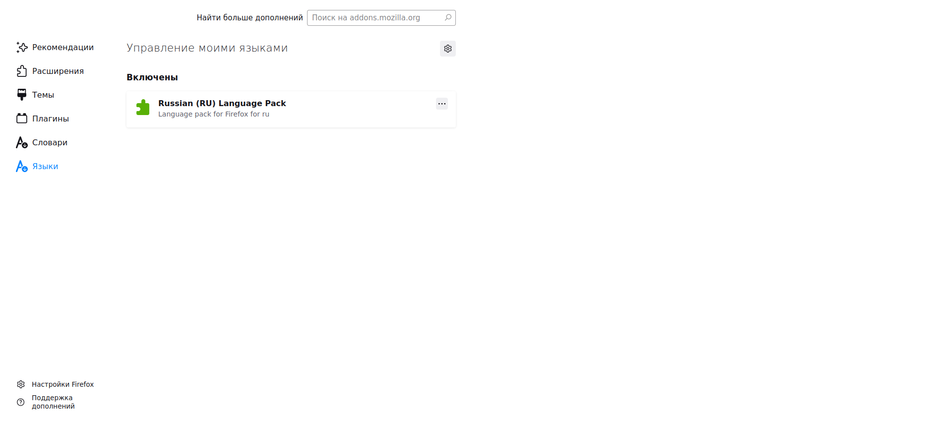Viewport: 934px width, 421px height.
Task: Focus the addons.mozilla.org search field
Action: [x=376, y=18]
